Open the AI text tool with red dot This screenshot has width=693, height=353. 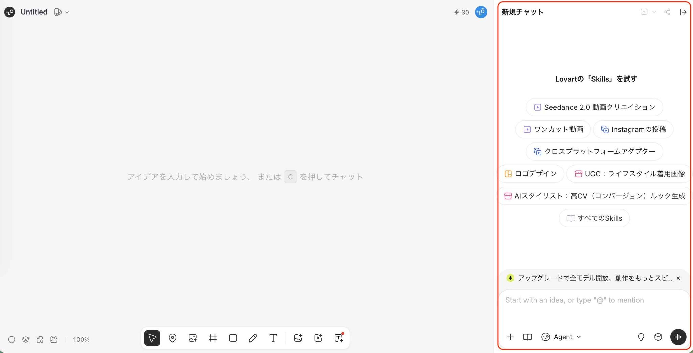[339, 338]
